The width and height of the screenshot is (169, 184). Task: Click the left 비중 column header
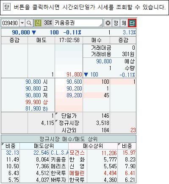(x=11, y=146)
